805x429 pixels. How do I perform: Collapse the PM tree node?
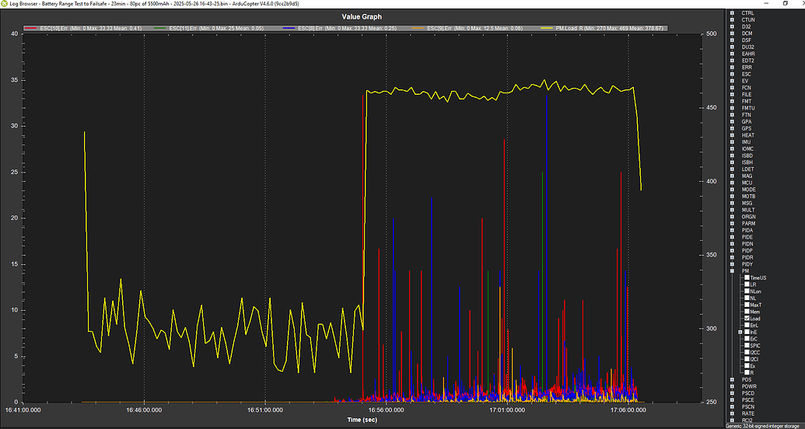(x=733, y=271)
